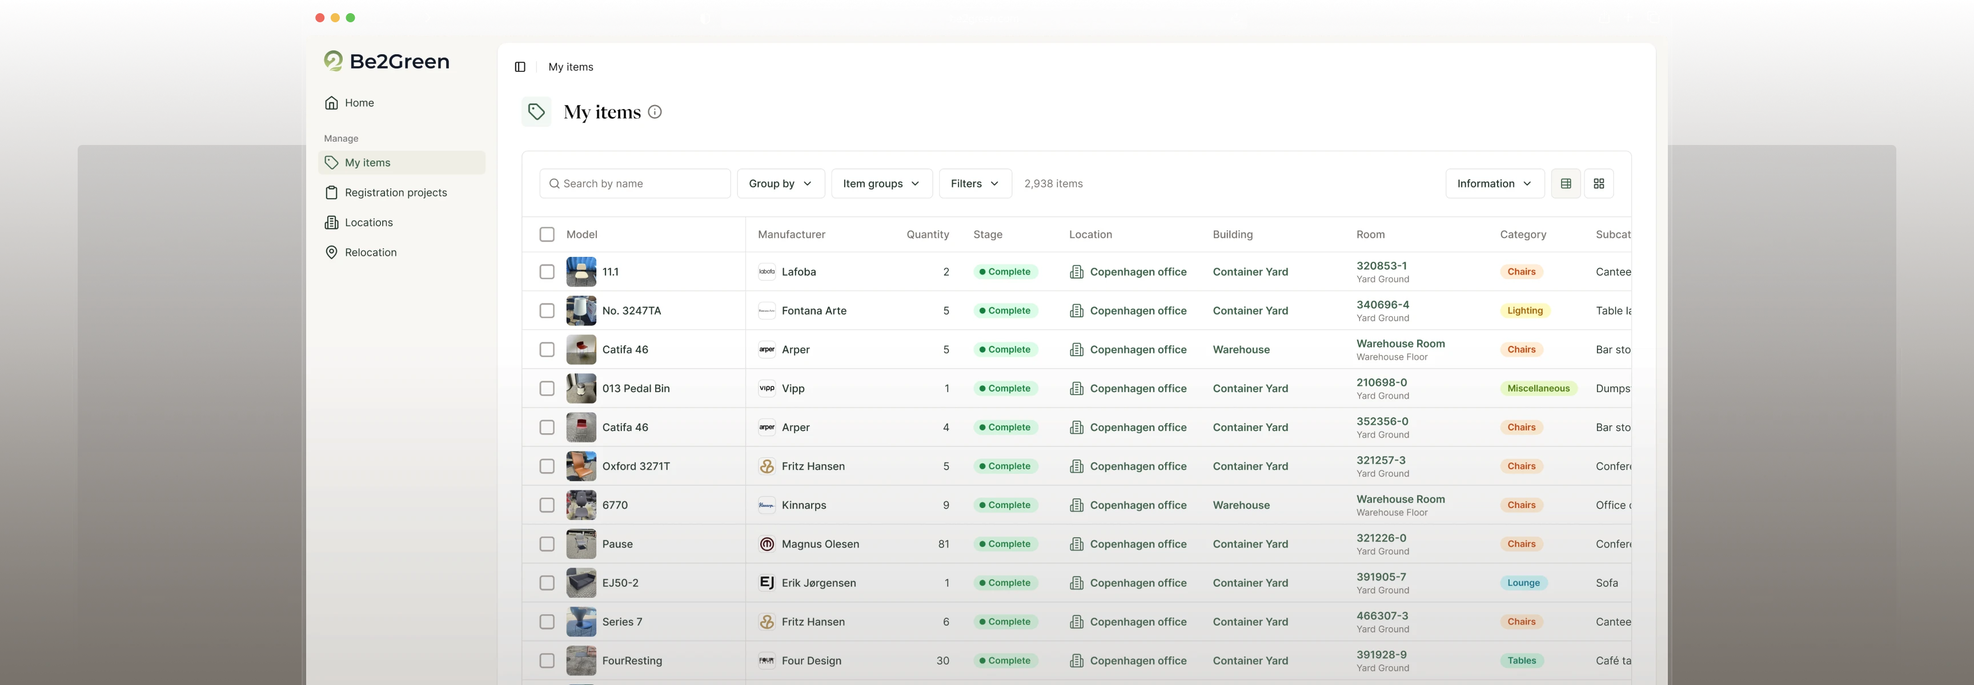The width and height of the screenshot is (1974, 685).
Task: Select the EJ50-2 row checkbox
Action: (547, 583)
